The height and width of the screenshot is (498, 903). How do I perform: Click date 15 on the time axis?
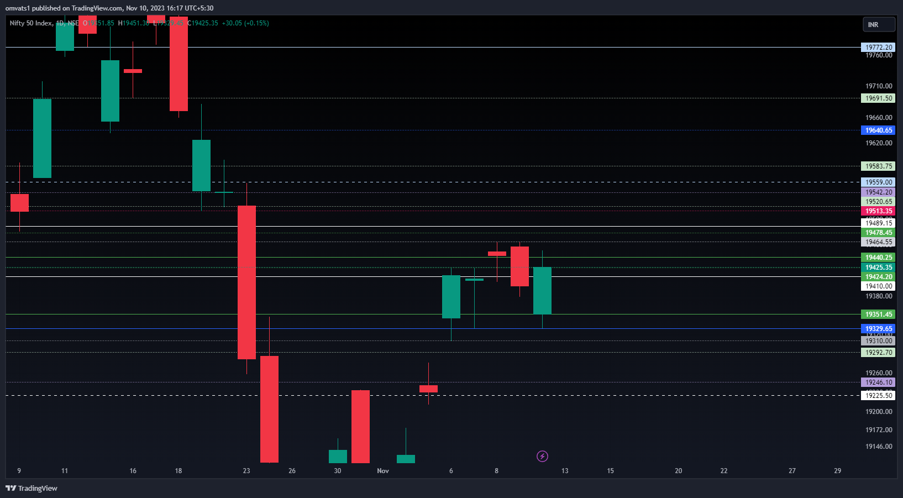point(610,471)
